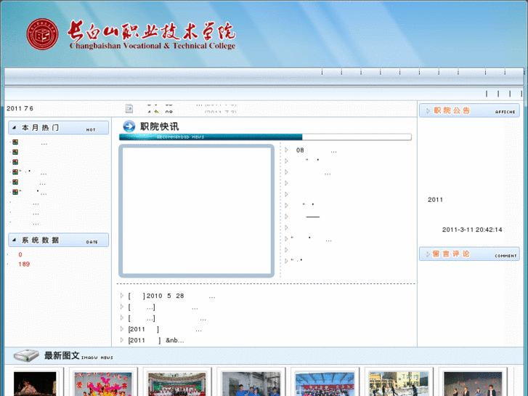Click the red value 0 in 系统数据
This screenshot has width=528, height=396.
point(20,255)
